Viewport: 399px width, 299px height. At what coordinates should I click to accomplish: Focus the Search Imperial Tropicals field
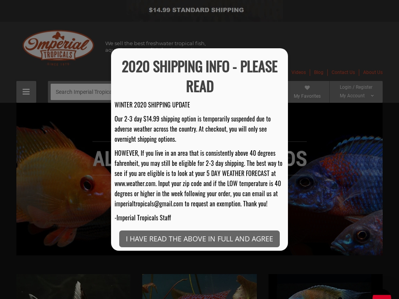pos(81,92)
